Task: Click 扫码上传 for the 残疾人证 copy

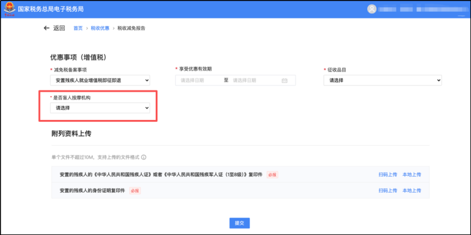Action: tap(388, 174)
